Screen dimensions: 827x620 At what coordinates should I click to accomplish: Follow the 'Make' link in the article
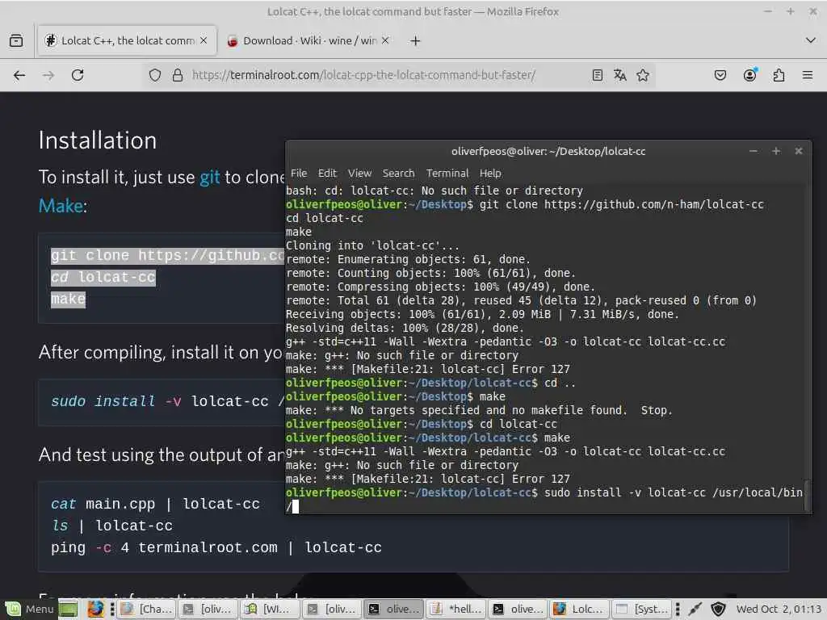click(x=61, y=206)
